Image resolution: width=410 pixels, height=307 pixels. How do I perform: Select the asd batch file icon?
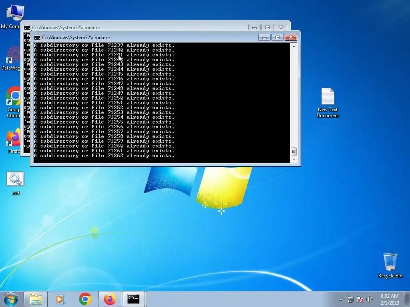point(16,183)
